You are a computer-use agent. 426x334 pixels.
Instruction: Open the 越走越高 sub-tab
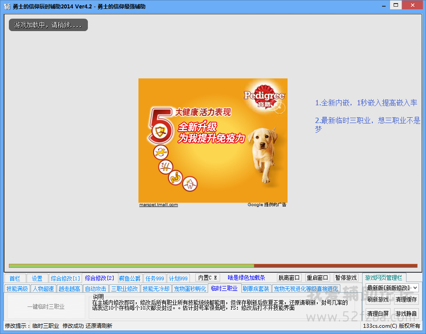point(70,289)
